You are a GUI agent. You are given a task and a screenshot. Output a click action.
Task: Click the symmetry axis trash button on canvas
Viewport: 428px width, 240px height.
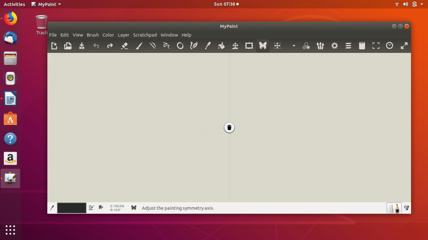click(229, 128)
